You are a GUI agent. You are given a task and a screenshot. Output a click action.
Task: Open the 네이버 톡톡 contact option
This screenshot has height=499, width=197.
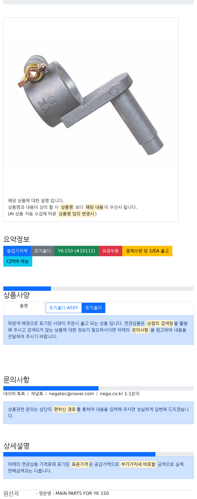click(x=14, y=394)
